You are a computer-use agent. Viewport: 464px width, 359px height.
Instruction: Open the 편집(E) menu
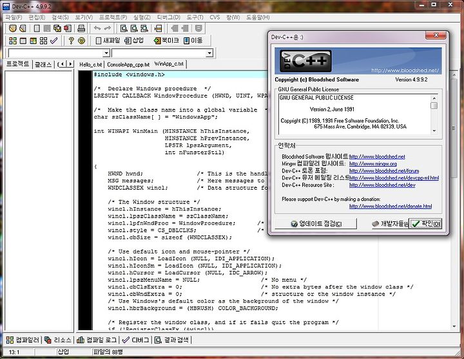(x=37, y=17)
